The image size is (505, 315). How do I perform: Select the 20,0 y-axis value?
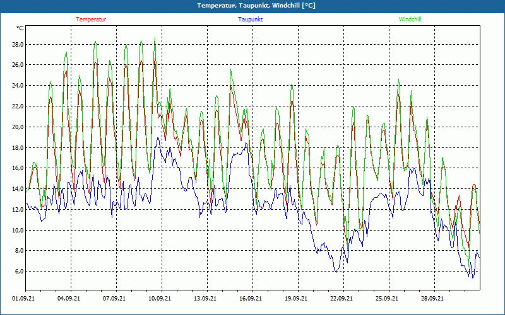17,127
